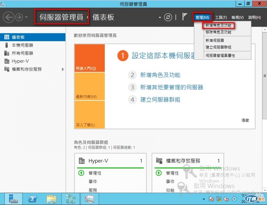Screen dimensions: 267x205
Task: Show hidden tray icons arrow
Action: coord(204,199)
